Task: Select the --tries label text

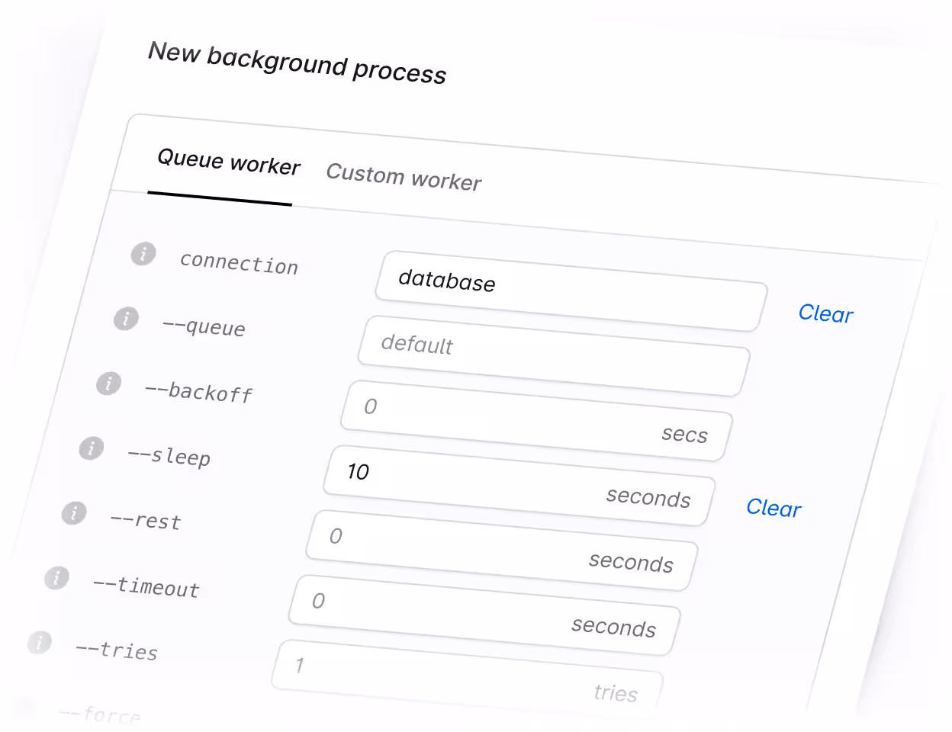Action: (117, 650)
